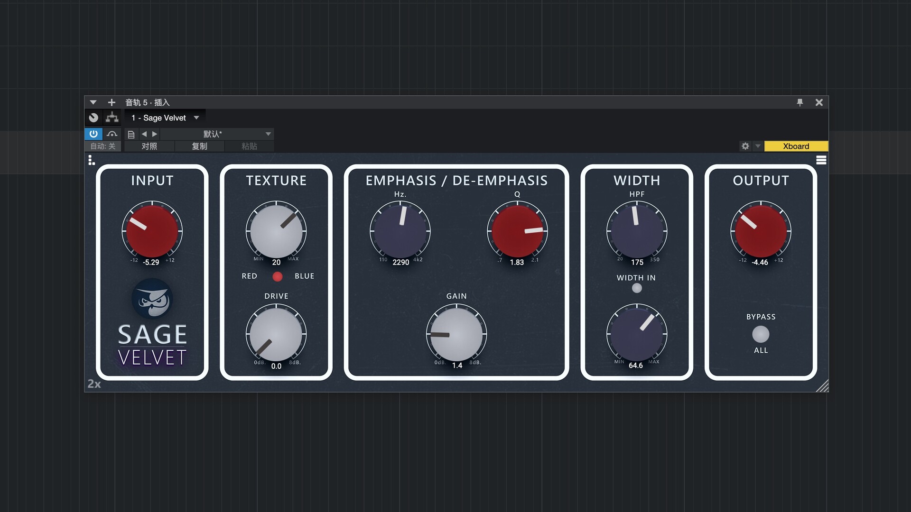Screen dimensions: 911x512
Task: Add a new insert with plus icon
Action: tap(112, 102)
